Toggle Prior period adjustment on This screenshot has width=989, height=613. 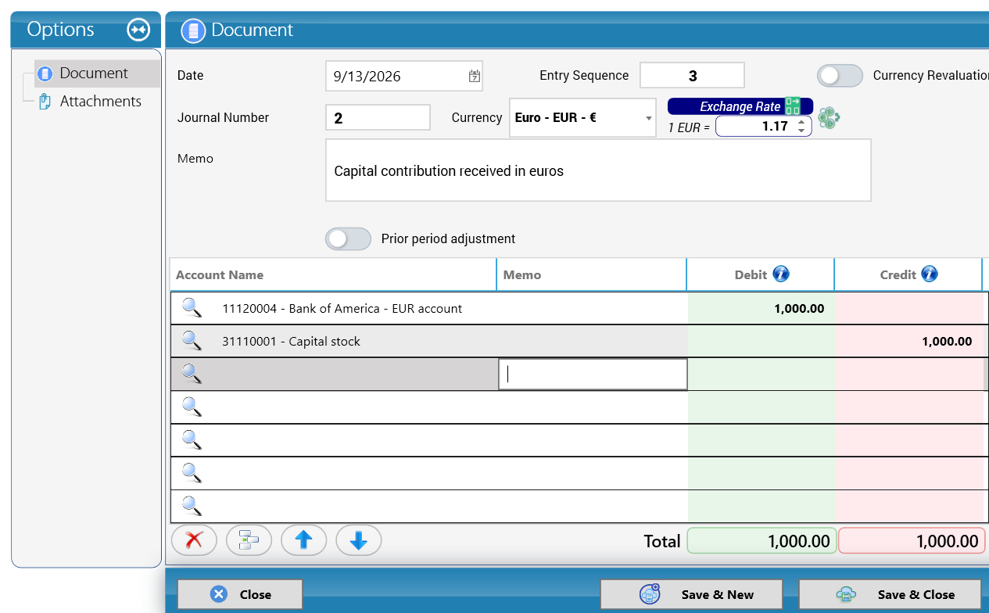pos(348,238)
